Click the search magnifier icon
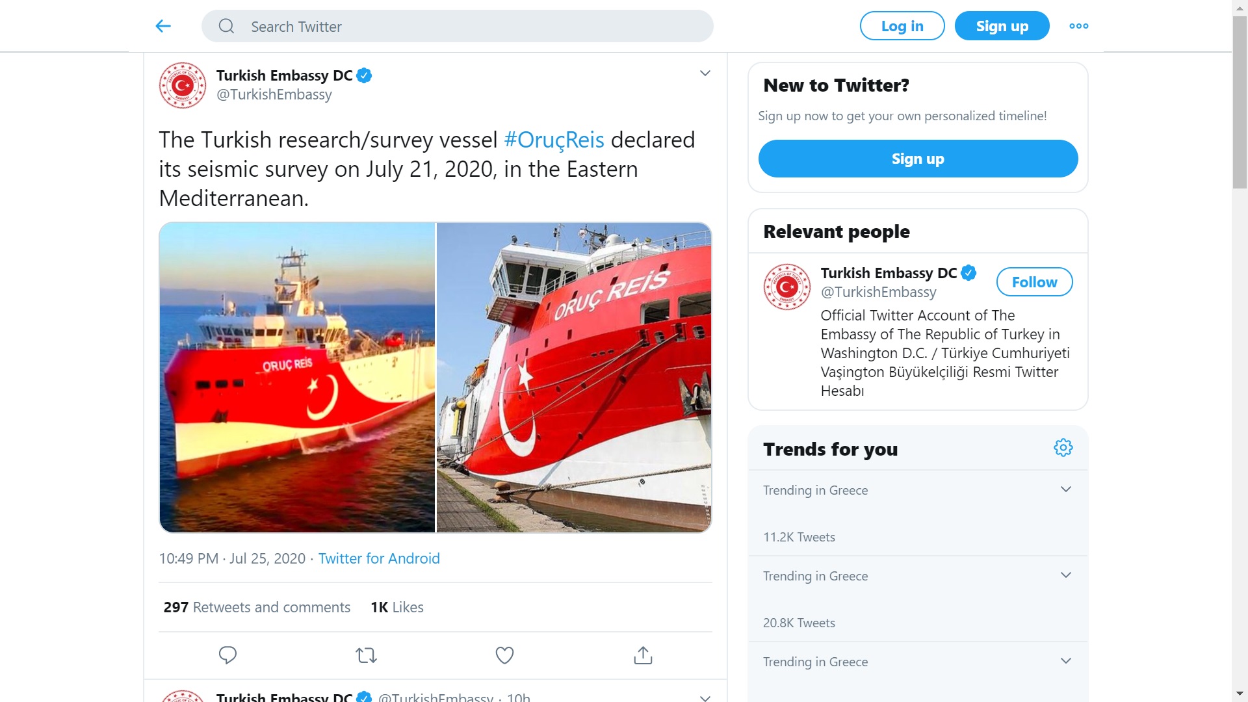Image resolution: width=1248 pixels, height=702 pixels. (226, 26)
